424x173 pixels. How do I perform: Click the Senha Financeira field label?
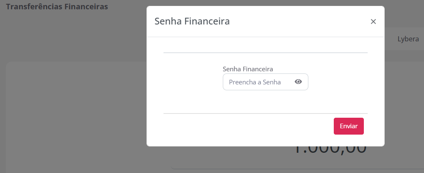pos(248,68)
